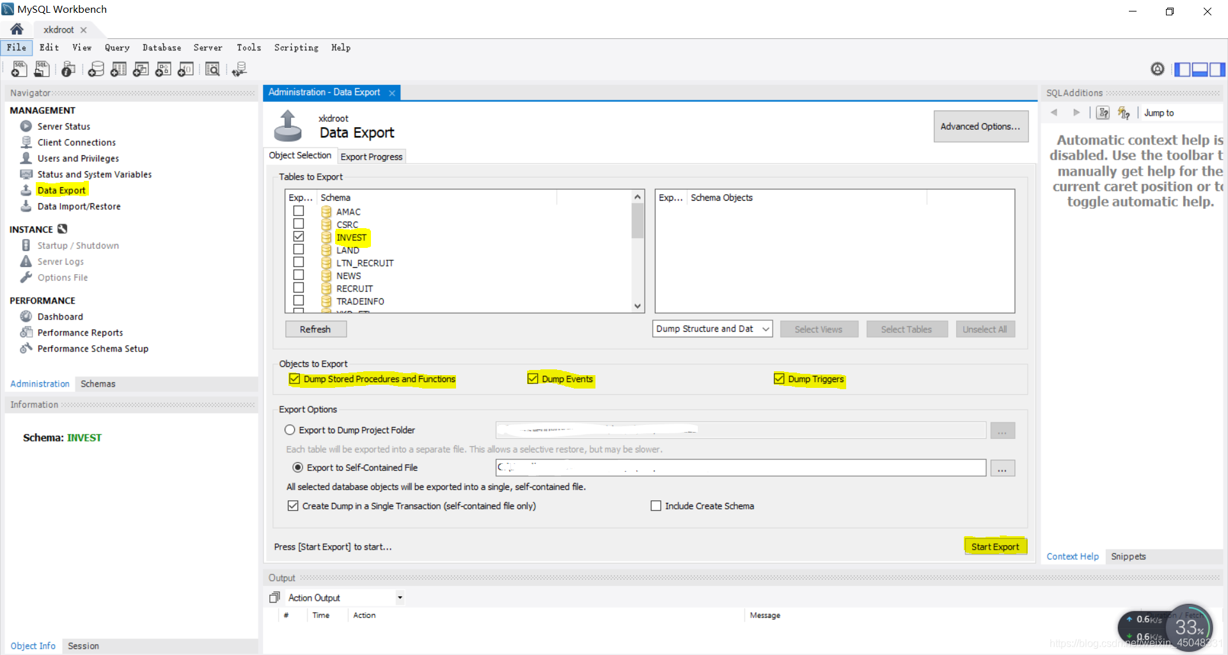Open Data Import/Restore in Navigator
Screen dimensions: 1228x655
pos(79,206)
